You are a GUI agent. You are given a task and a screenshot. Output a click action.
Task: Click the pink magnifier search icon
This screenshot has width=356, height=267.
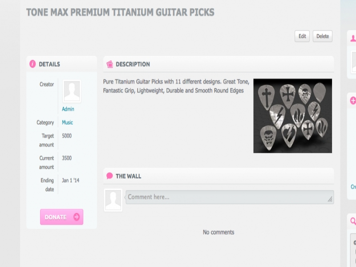[x=353, y=221]
